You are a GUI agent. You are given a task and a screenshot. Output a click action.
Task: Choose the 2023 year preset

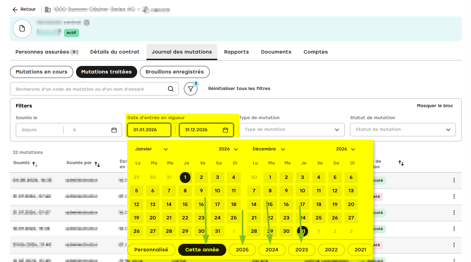click(x=302, y=250)
